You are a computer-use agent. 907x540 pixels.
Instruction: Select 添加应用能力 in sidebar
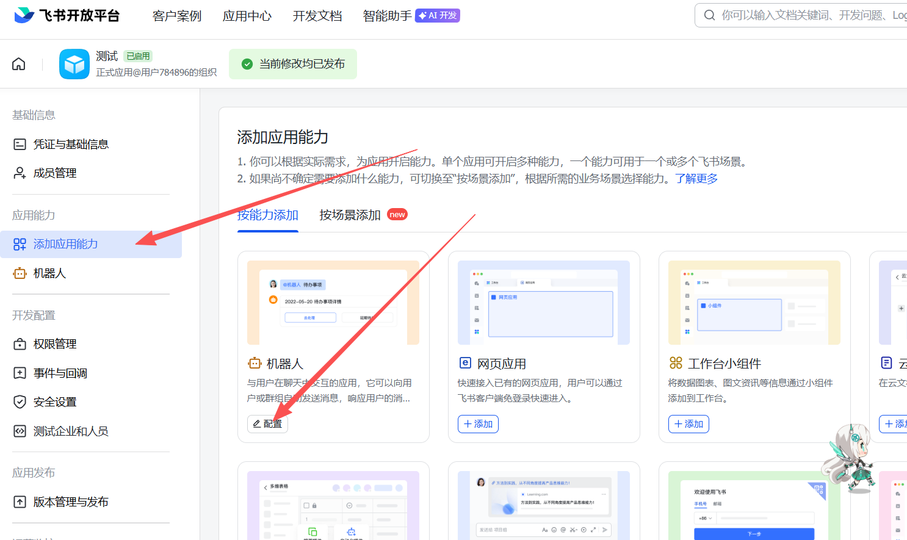(x=91, y=244)
